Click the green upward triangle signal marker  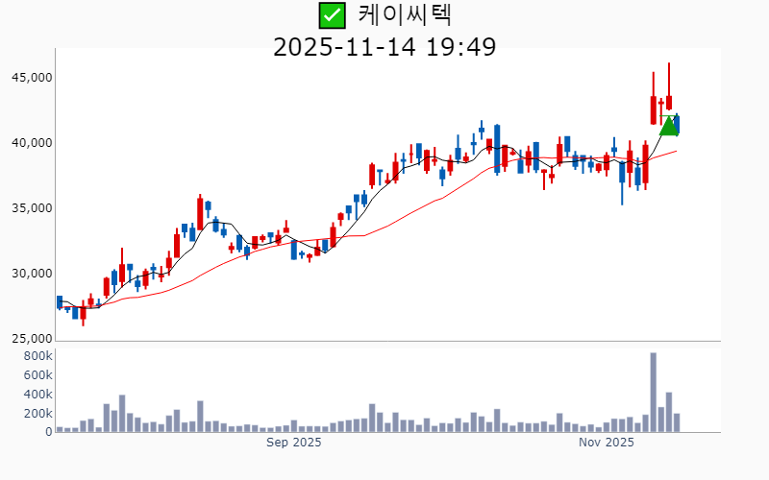point(669,125)
